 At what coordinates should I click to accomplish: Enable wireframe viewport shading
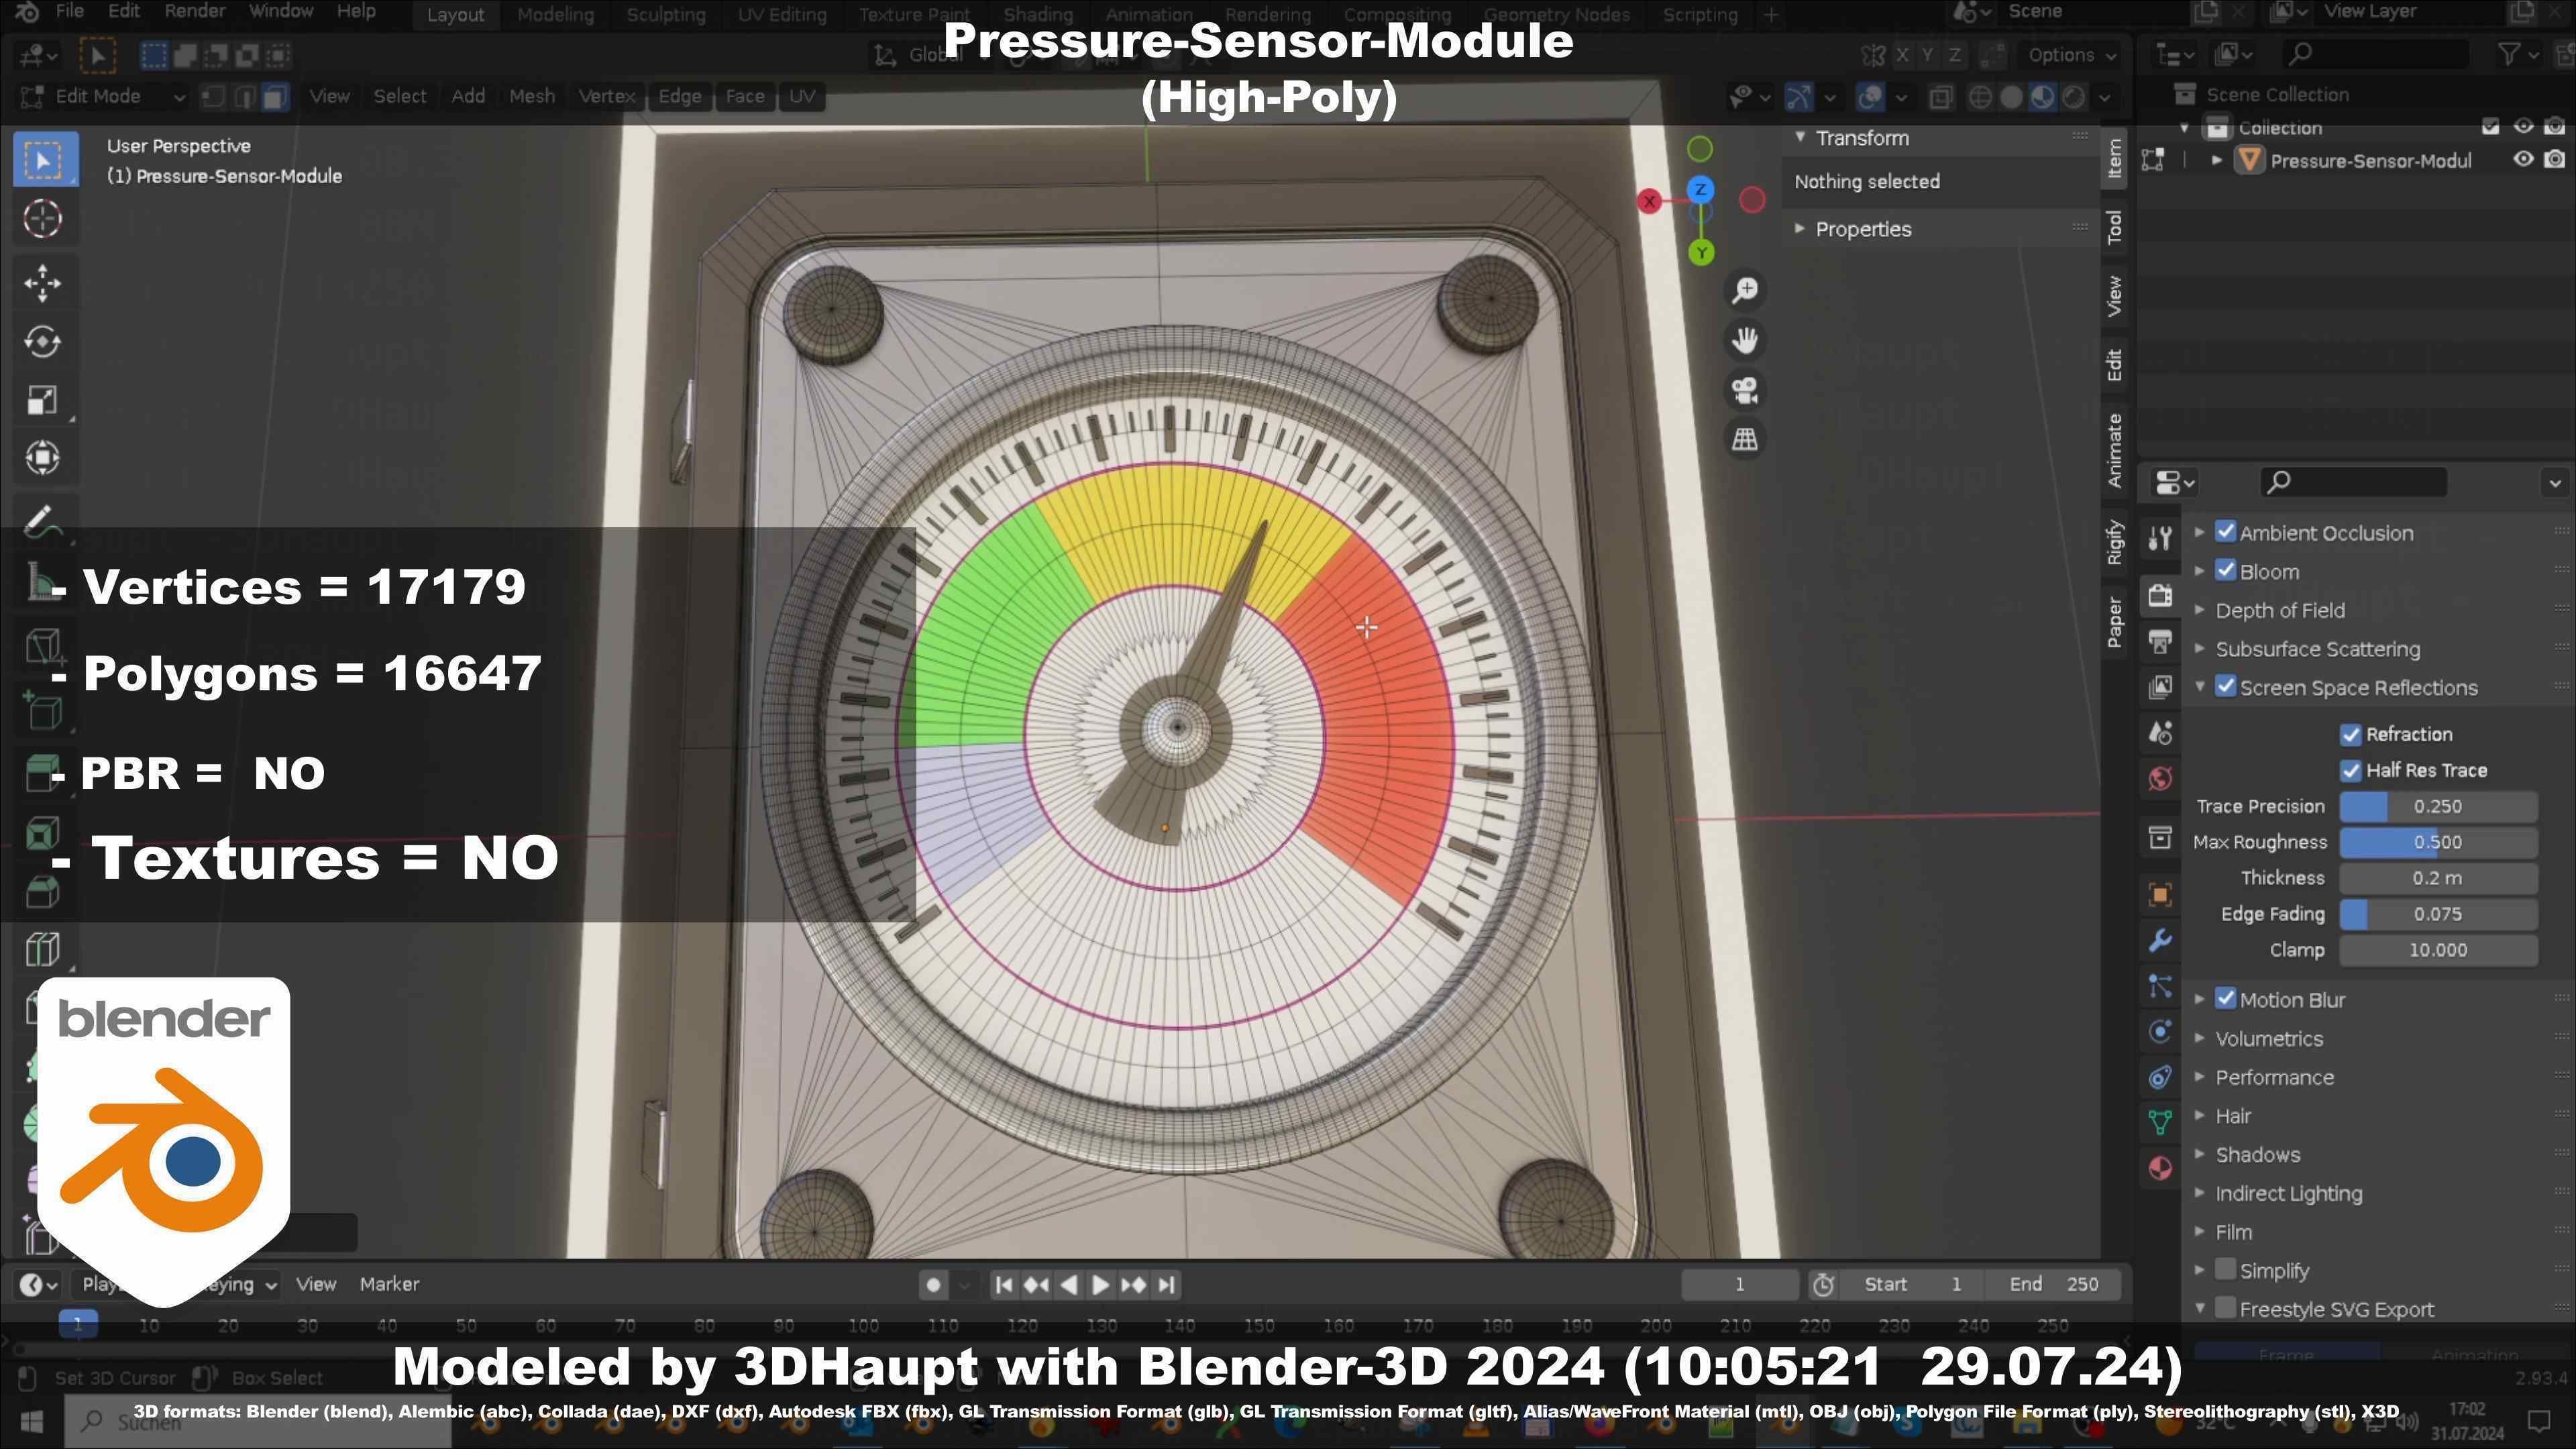coord(1979,97)
